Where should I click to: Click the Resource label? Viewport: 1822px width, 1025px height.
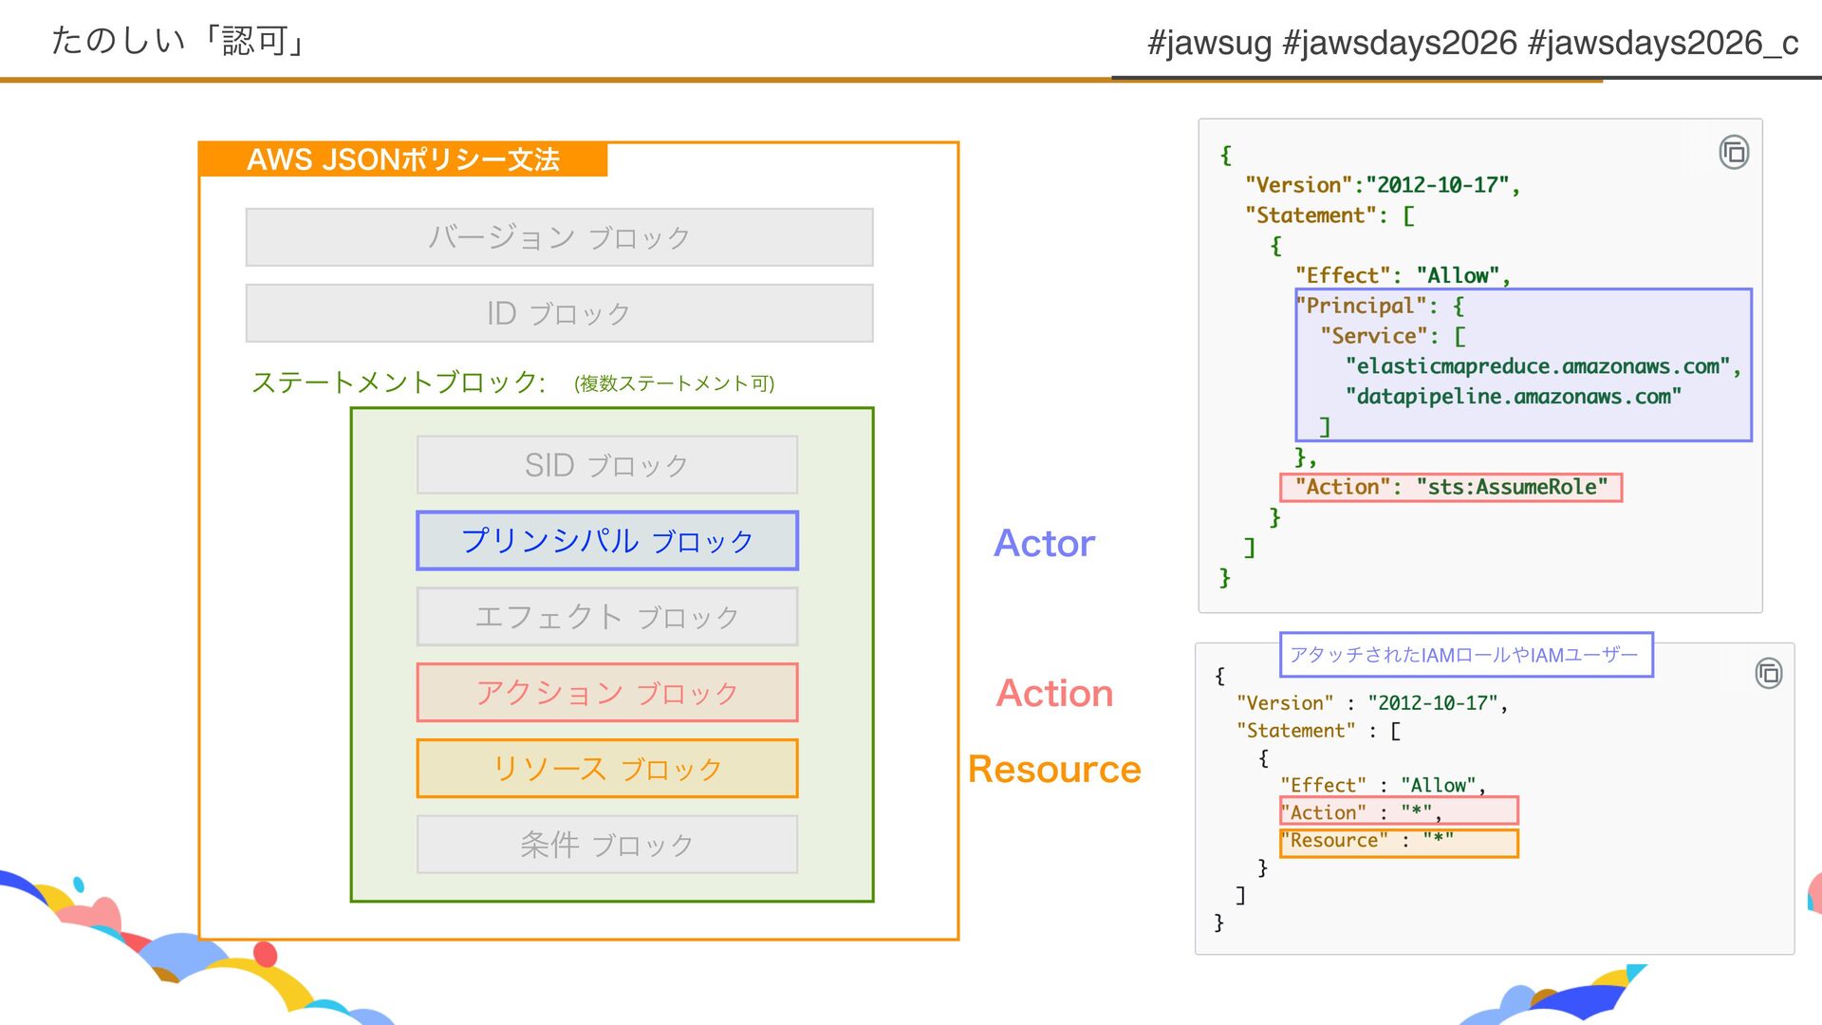click(x=1054, y=770)
